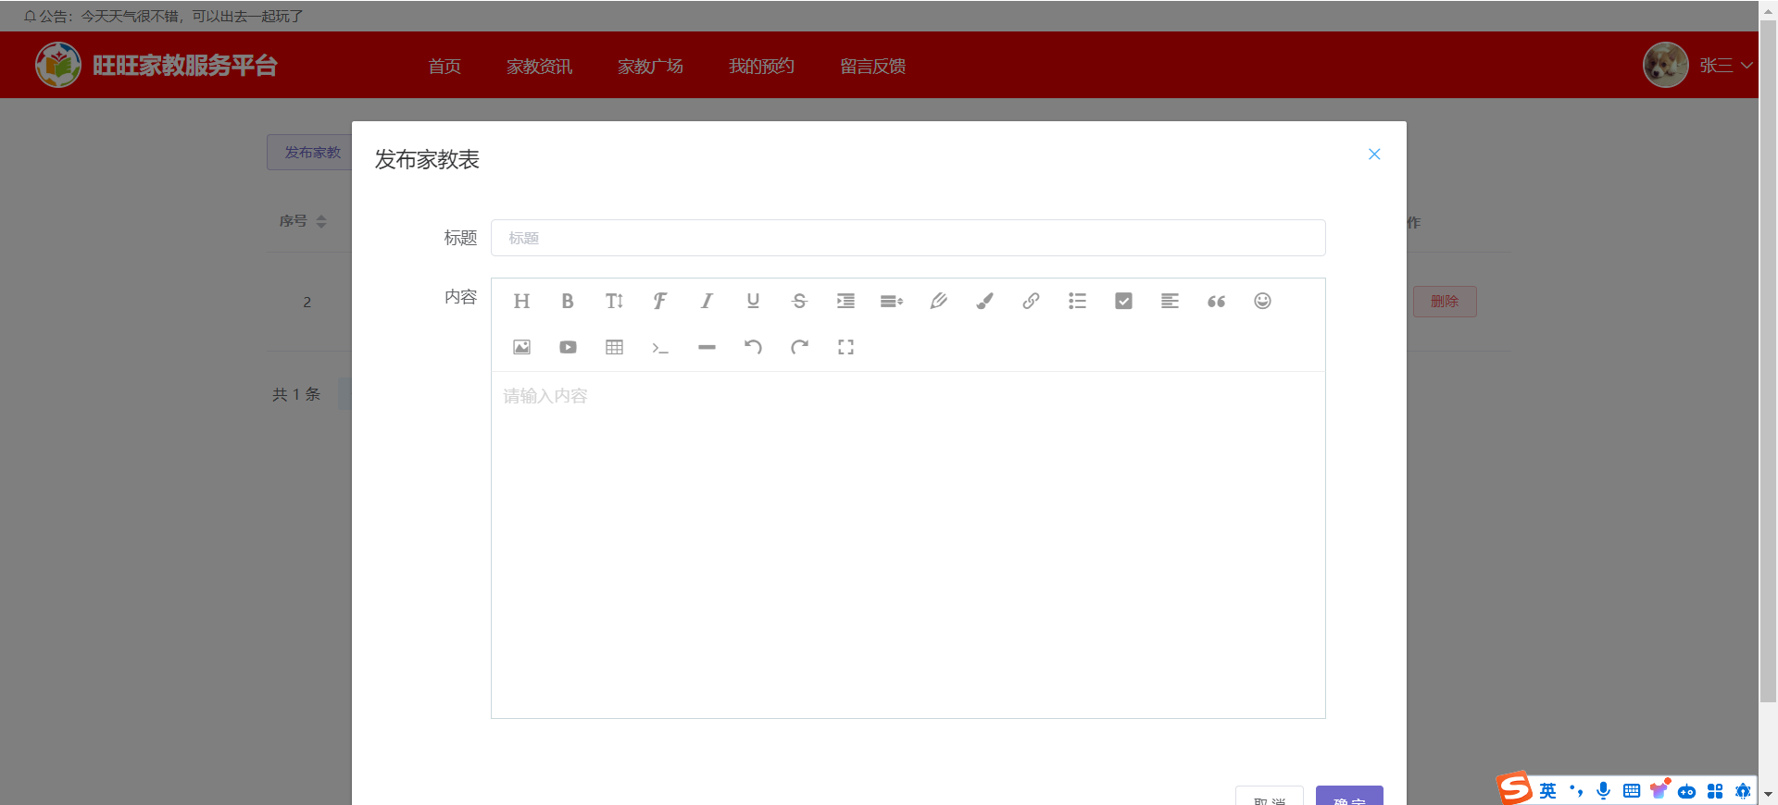Click the platform logo icon

click(x=57, y=65)
